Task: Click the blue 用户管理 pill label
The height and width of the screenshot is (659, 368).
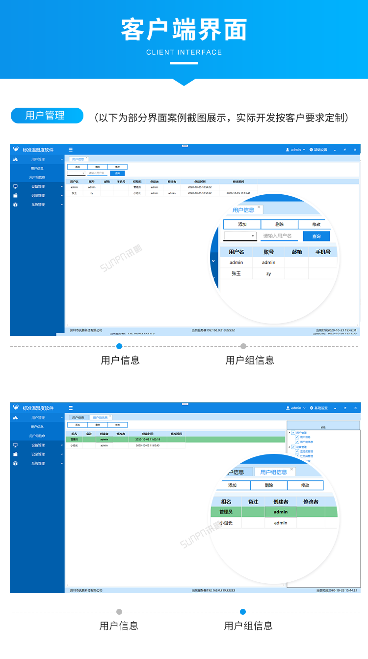Action: (47, 116)
